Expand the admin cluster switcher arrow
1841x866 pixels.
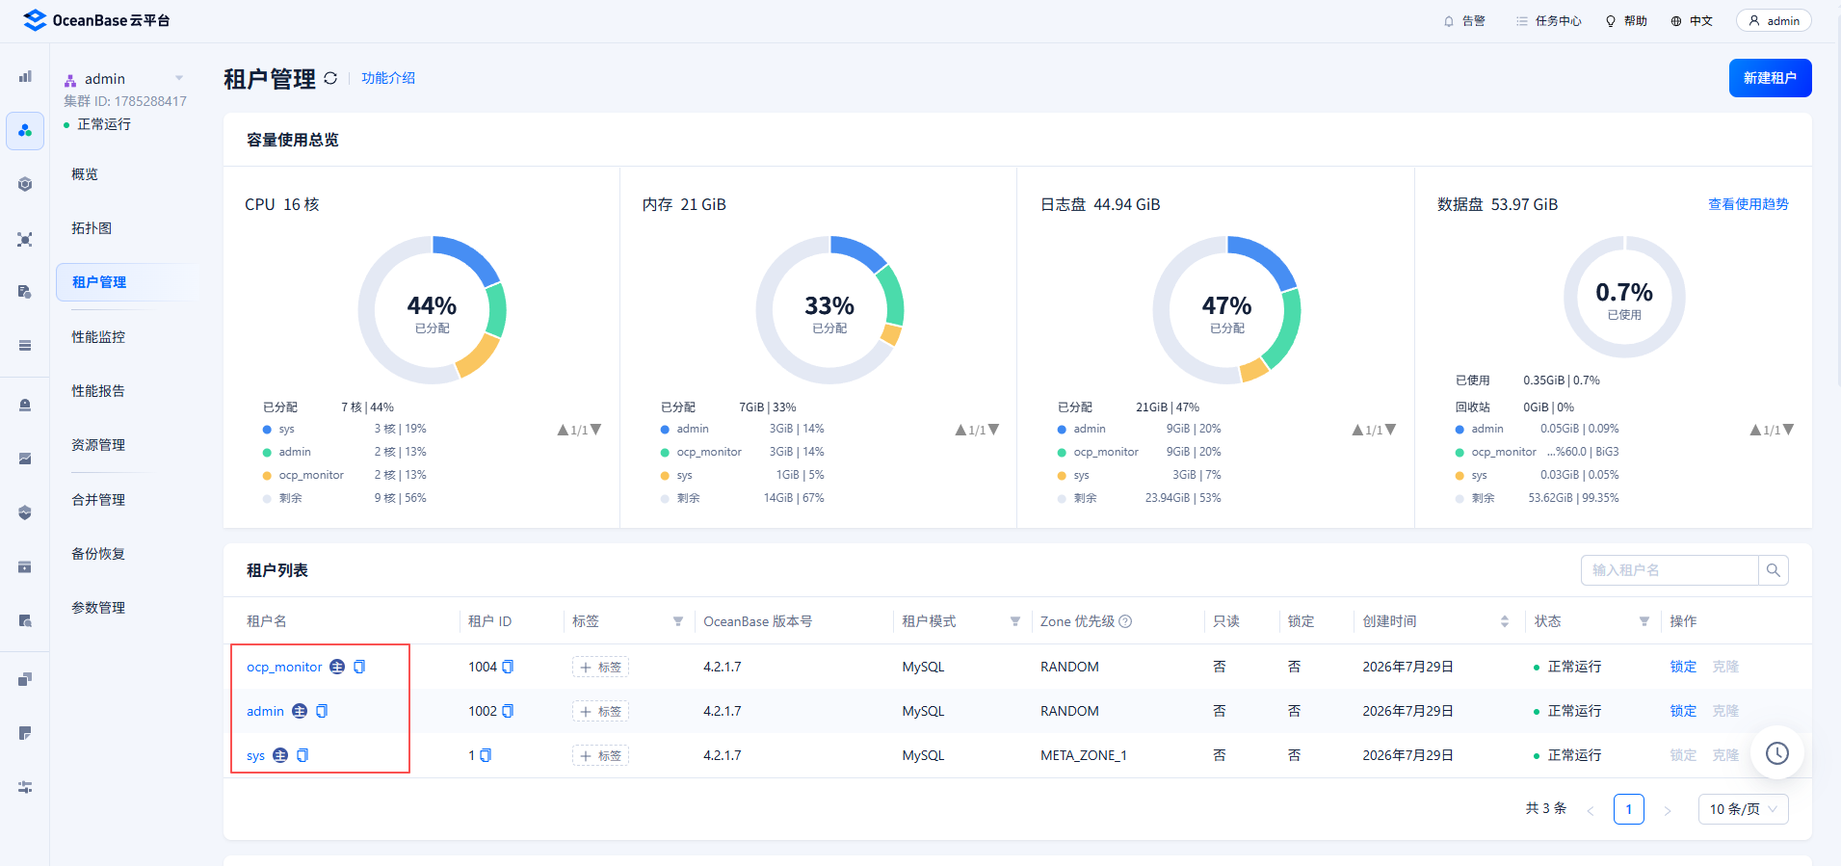point(179,78)
